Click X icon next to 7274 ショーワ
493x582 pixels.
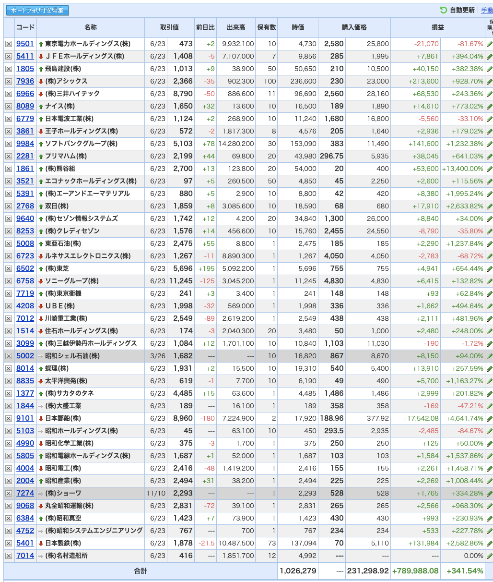click(9, 493)
